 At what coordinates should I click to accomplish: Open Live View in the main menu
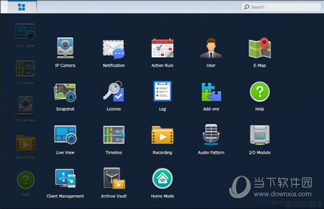click(65, 140)
